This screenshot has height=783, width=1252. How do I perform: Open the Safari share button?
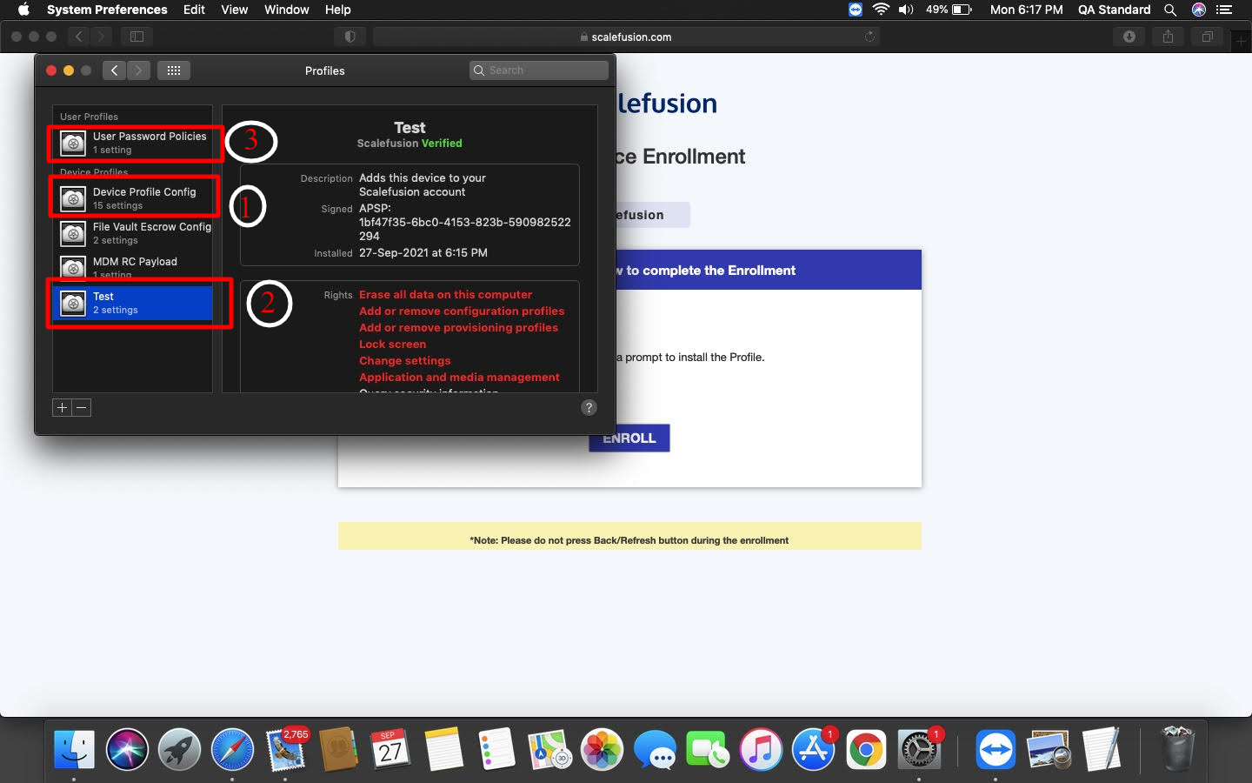pos(1168,37)
